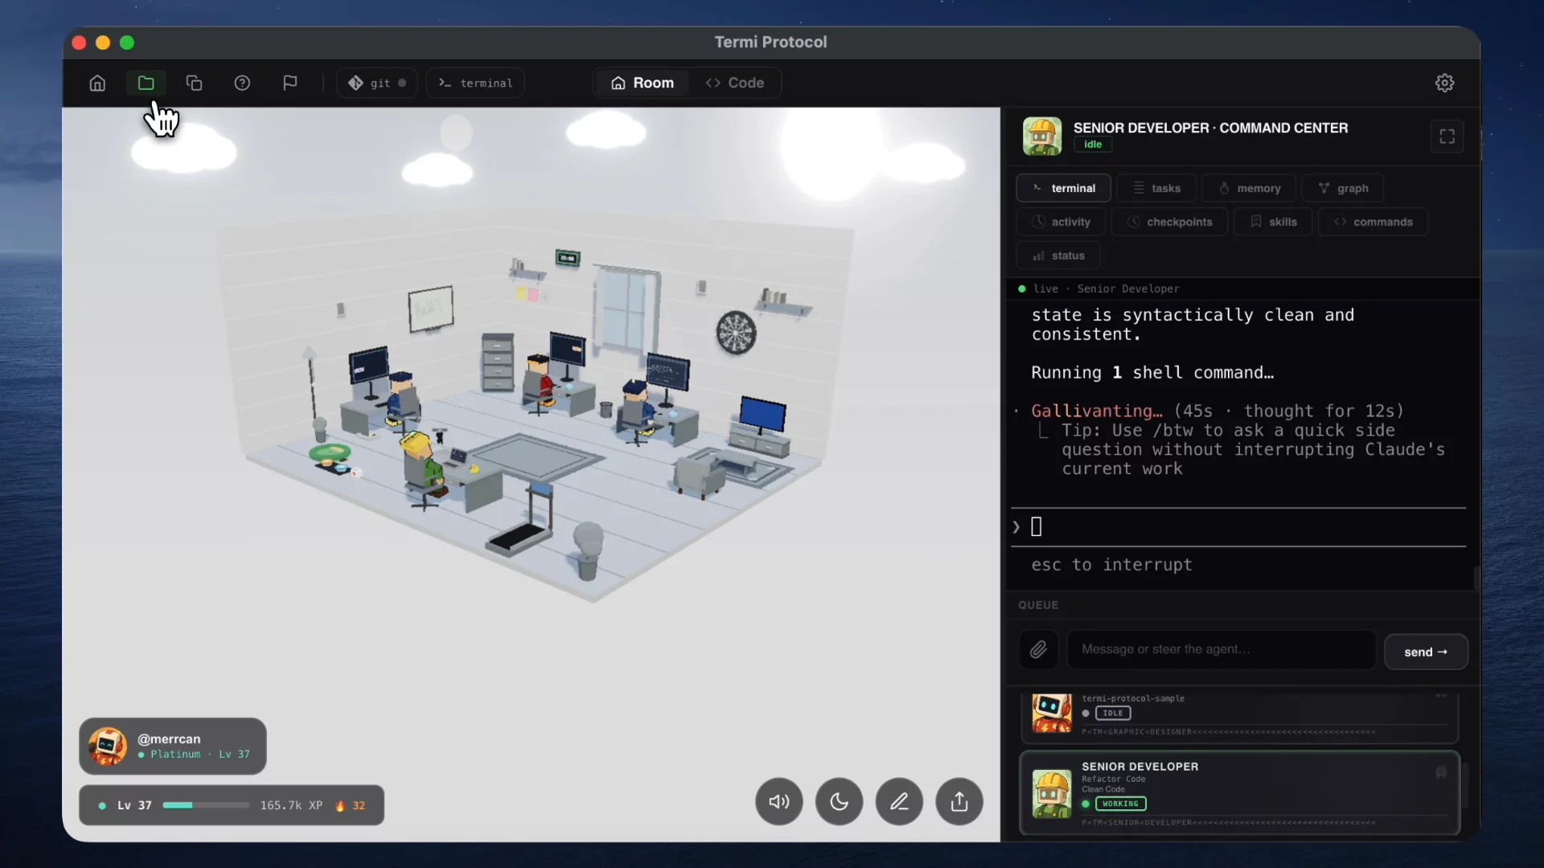Click the Senior Developer avatar in header

(x=1042, y=136)
